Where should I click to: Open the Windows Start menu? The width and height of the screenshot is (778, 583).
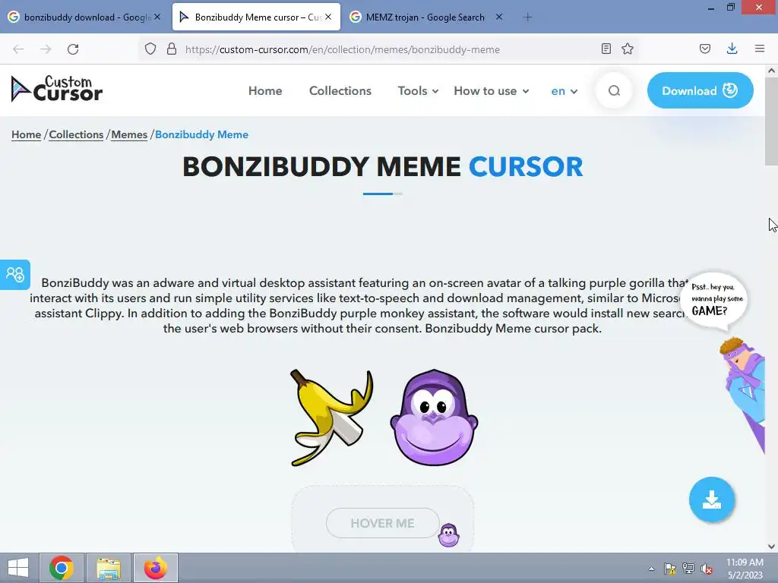pos(18,568)
